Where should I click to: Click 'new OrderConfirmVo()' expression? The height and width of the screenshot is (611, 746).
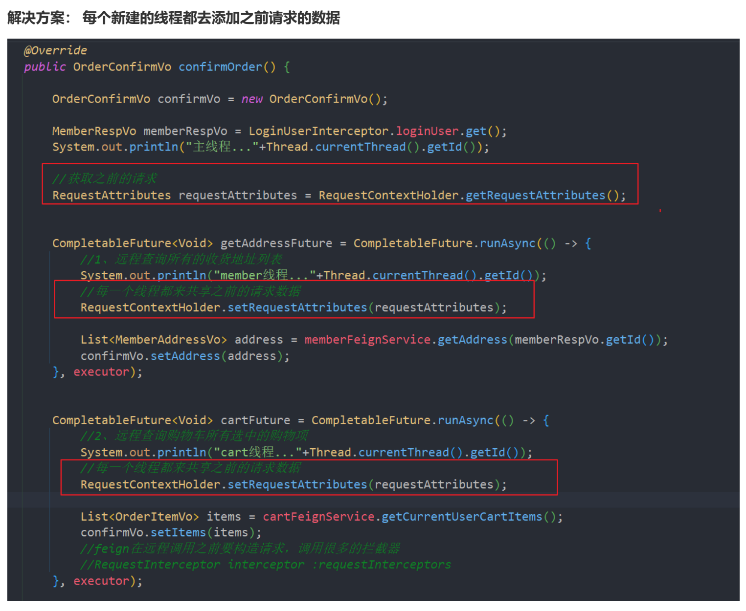[x=311, y=99]
